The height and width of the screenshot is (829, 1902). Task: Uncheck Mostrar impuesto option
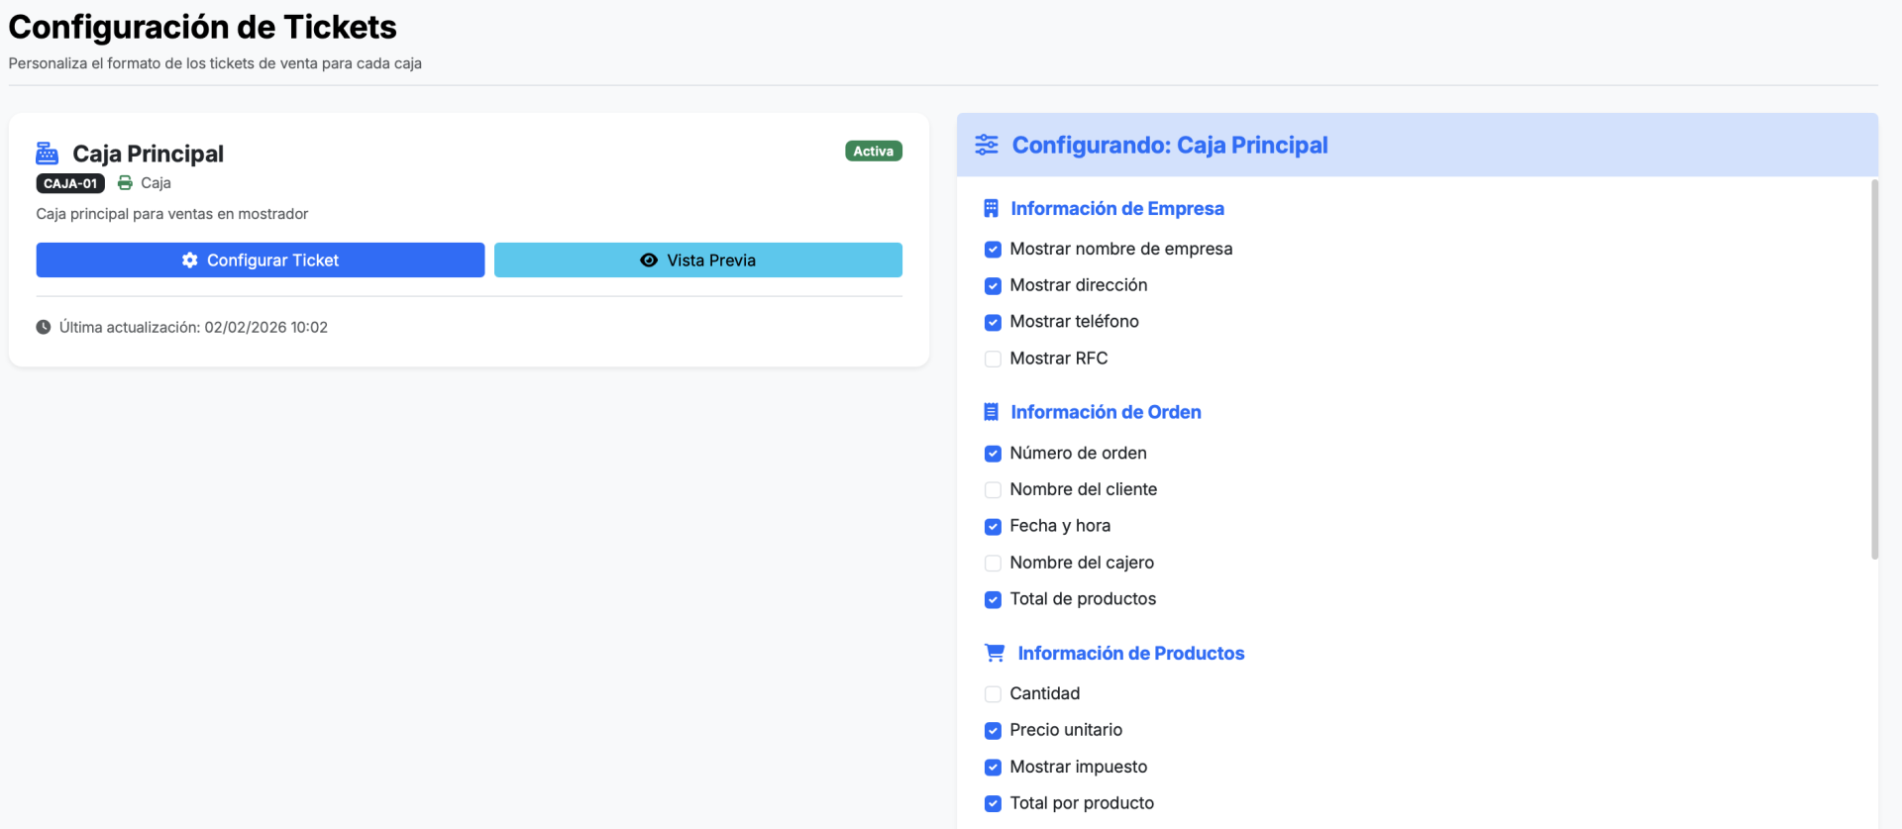tap(993, 768)
